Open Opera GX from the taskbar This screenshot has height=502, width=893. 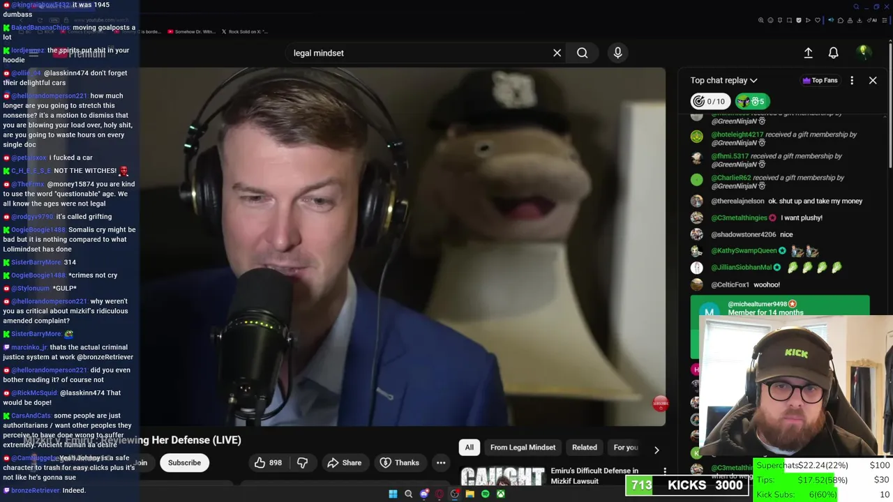[440, 494]
